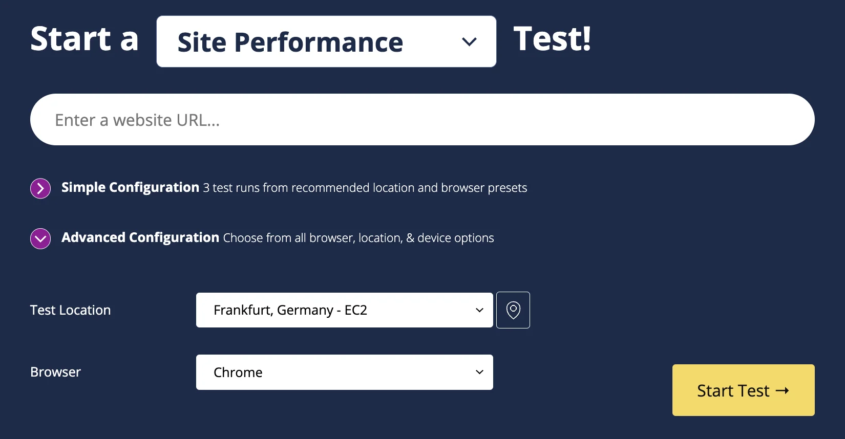
Task: Click the purple Advanced Configuration chevron icon
Action: (x=40, y=238)
